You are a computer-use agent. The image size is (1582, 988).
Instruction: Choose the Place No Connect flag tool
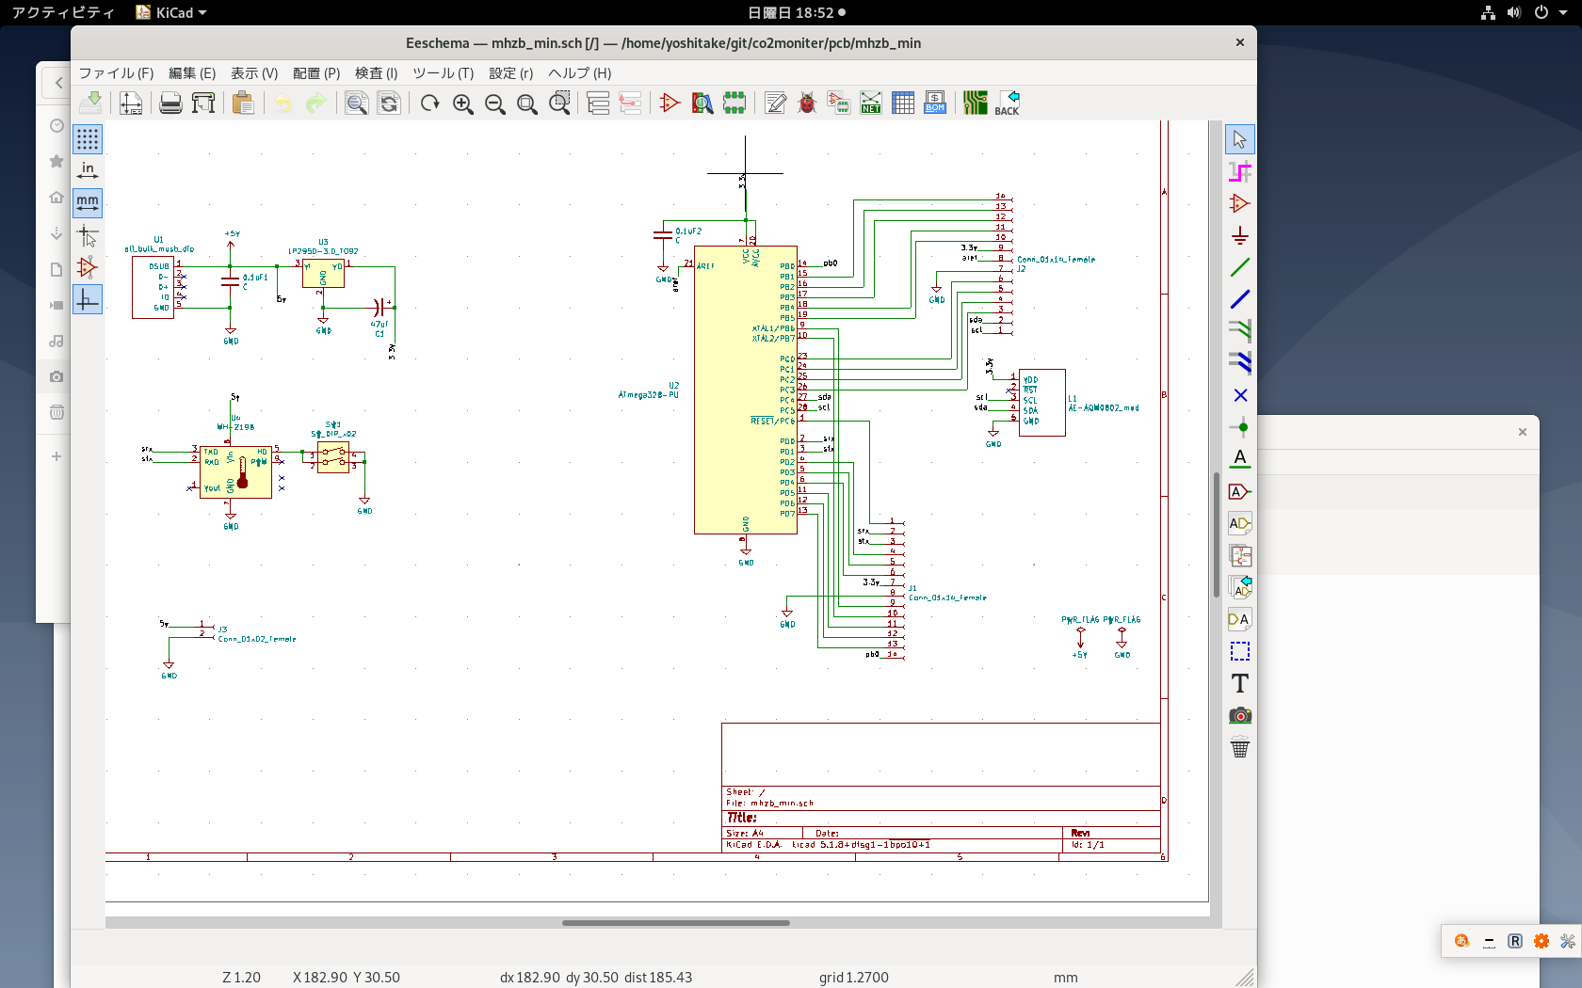click(1240, 395)
